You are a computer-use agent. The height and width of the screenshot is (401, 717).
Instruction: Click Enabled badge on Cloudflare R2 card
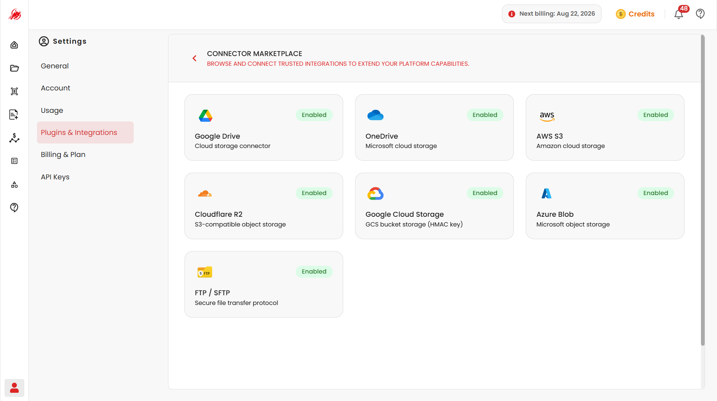click(x=314, y=193)
